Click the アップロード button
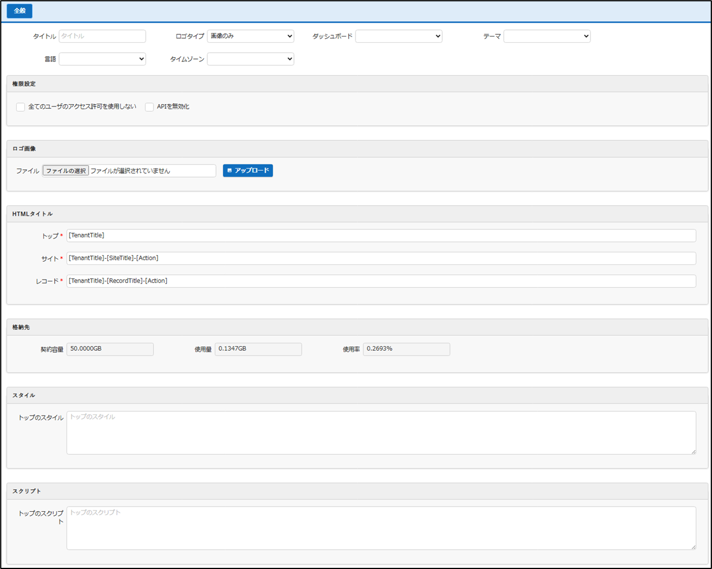Screen dimensions: 712x569 tap(248, 170)
